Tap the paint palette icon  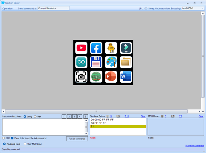pyautogui.click(x=111, y=62)
